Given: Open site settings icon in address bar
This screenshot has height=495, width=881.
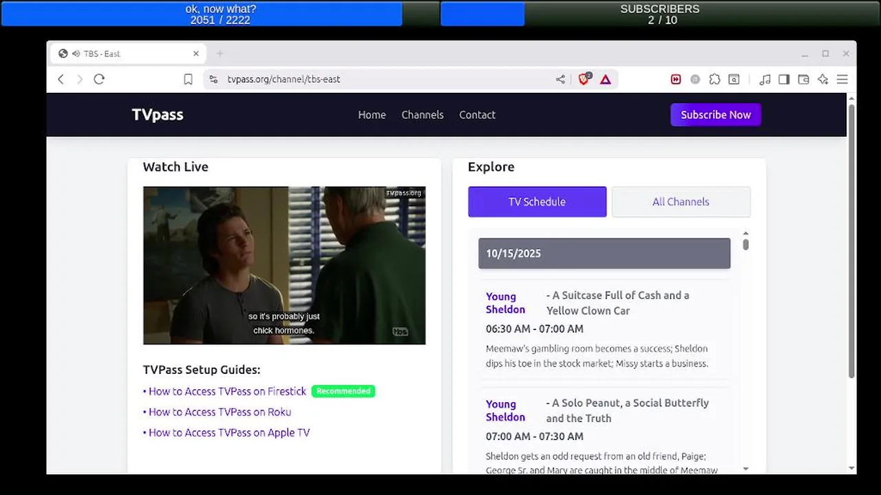Looking at the screenshot, I should (213, 79).
